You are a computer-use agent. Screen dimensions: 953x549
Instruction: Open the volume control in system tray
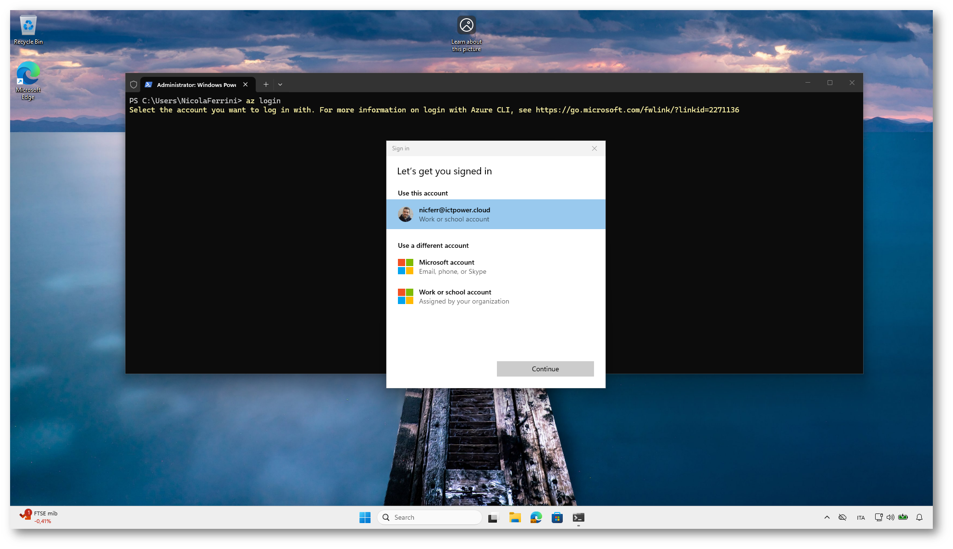890,517
